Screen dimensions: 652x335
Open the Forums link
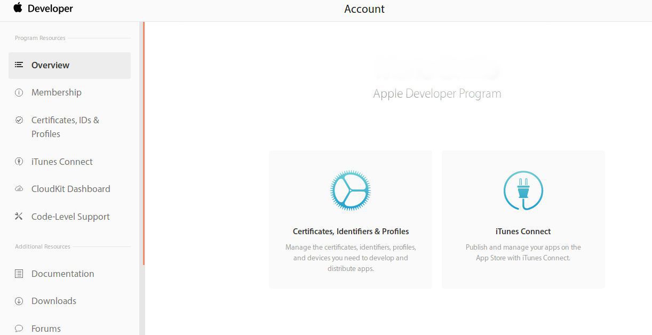click(x=46, y=329)
